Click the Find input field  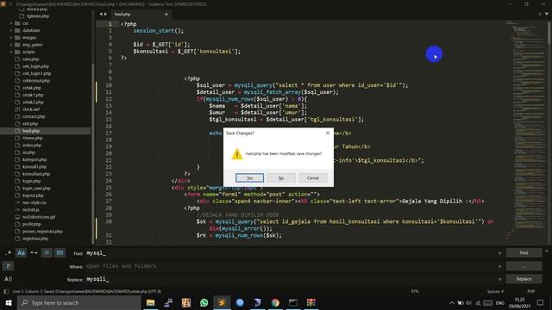point(291,253)
